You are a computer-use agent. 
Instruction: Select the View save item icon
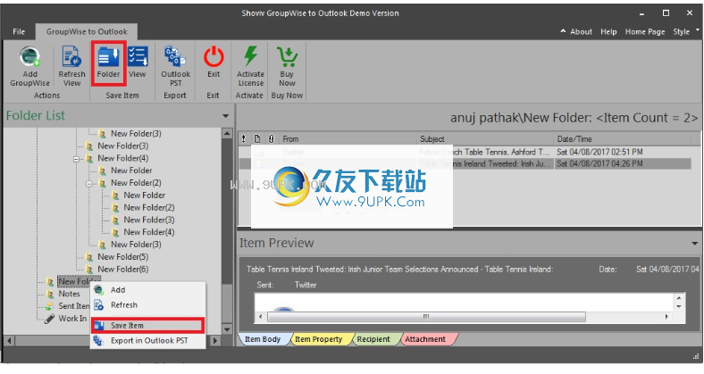pyautogui.click(x=138, y=57)
